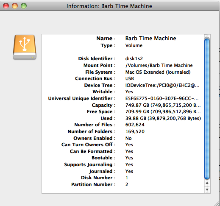The height and width of the screenshot is (206, 220).
Task: Click the 'Supports Journaling :' label
Action: [x=90, y=164]
